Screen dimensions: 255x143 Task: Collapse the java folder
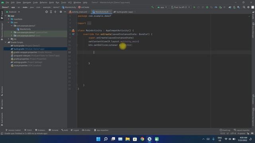click(x=9, y=22)
